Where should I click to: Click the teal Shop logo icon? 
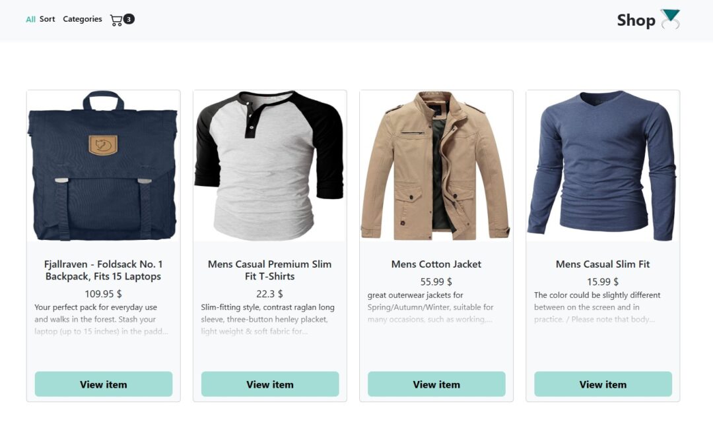tap(669, 18)
